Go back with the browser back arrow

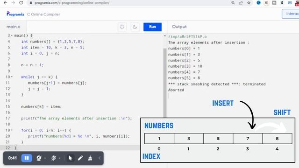[x=5, y=3]
